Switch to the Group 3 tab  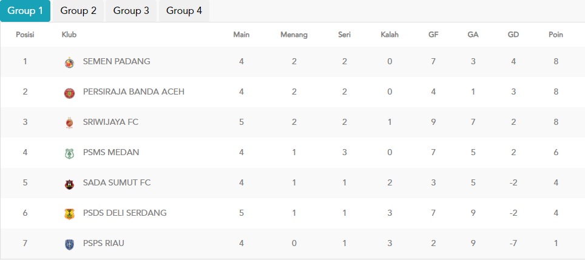pyautogui.click(x=131, y=11)
